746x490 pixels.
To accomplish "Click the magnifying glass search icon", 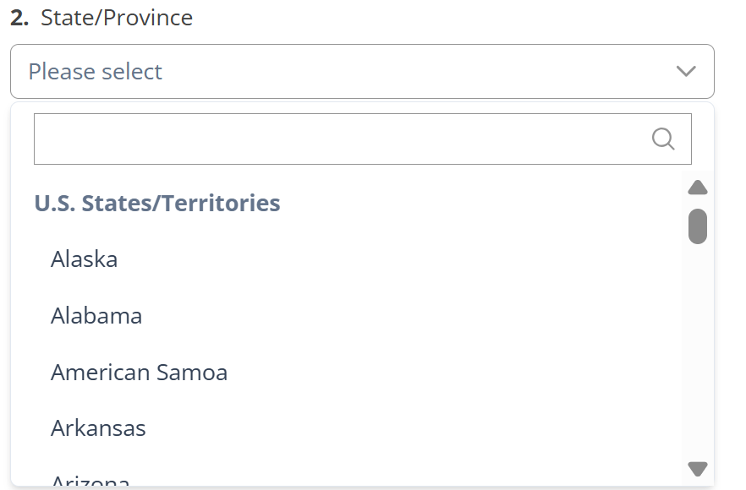I will click(x=663, y=139).
